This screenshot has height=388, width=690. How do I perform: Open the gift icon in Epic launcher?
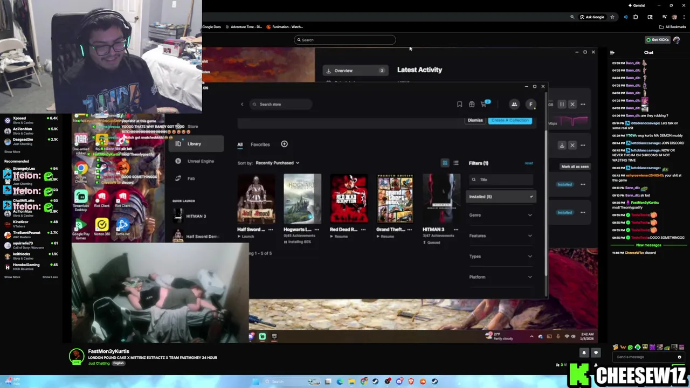472,105
